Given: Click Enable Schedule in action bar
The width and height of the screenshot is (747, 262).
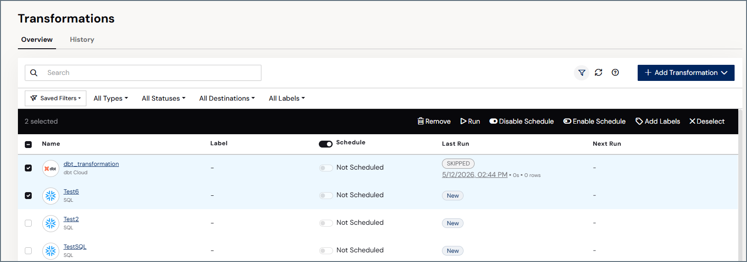Looking at the screenshot, I should [594, 121].
